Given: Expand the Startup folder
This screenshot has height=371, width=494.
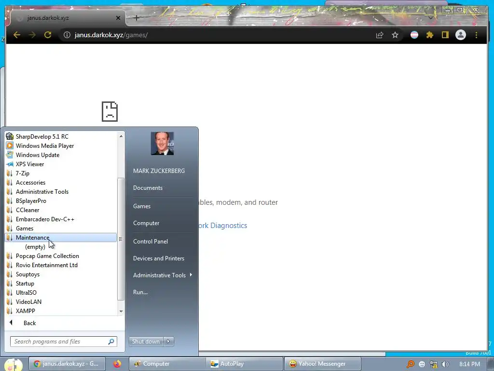Looking at the screenshot, I should tap(25, 283).
